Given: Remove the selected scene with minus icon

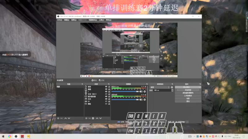Looking at the screenshot, I should click(x=61, y=118).
